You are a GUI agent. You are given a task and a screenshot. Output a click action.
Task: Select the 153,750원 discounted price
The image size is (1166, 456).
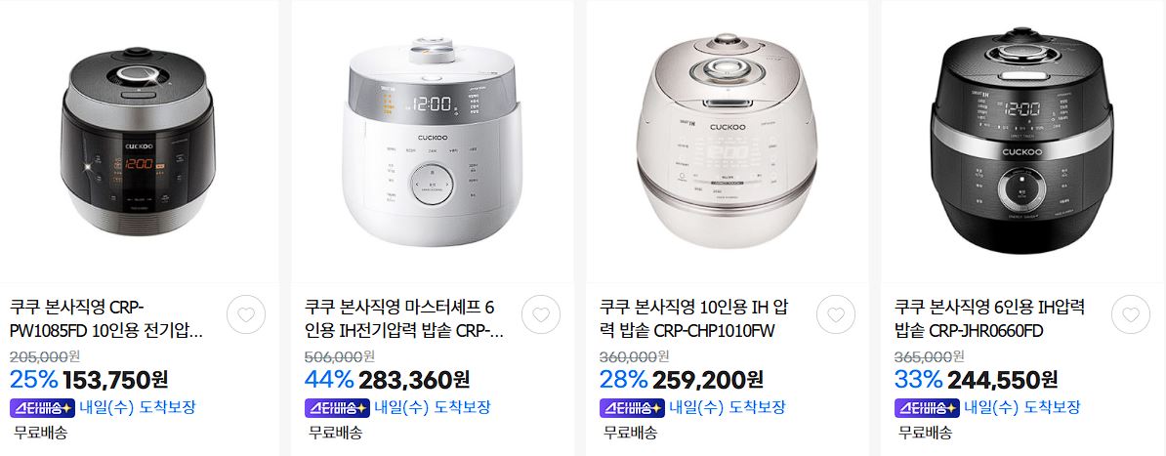115,380
